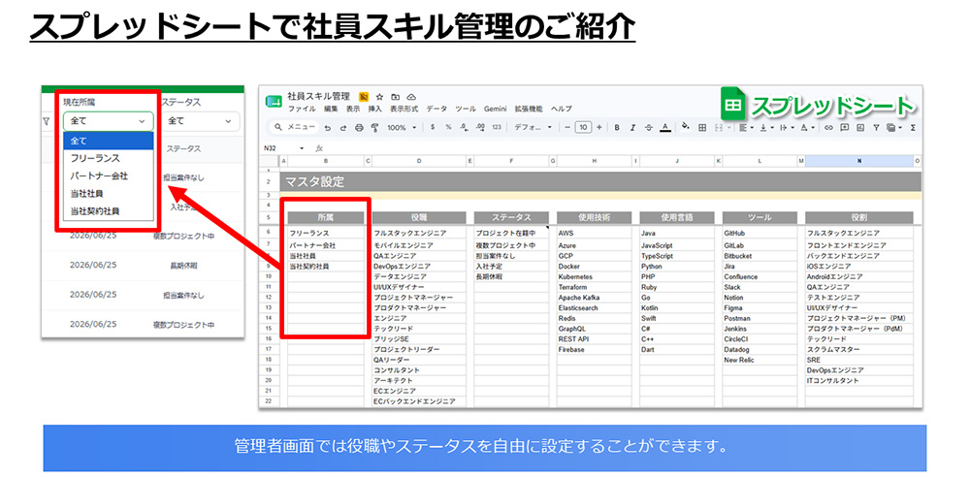The width and height of the screenshot is (970, 477).
Task: Toggle italic with the I icon
Action: 632,127
